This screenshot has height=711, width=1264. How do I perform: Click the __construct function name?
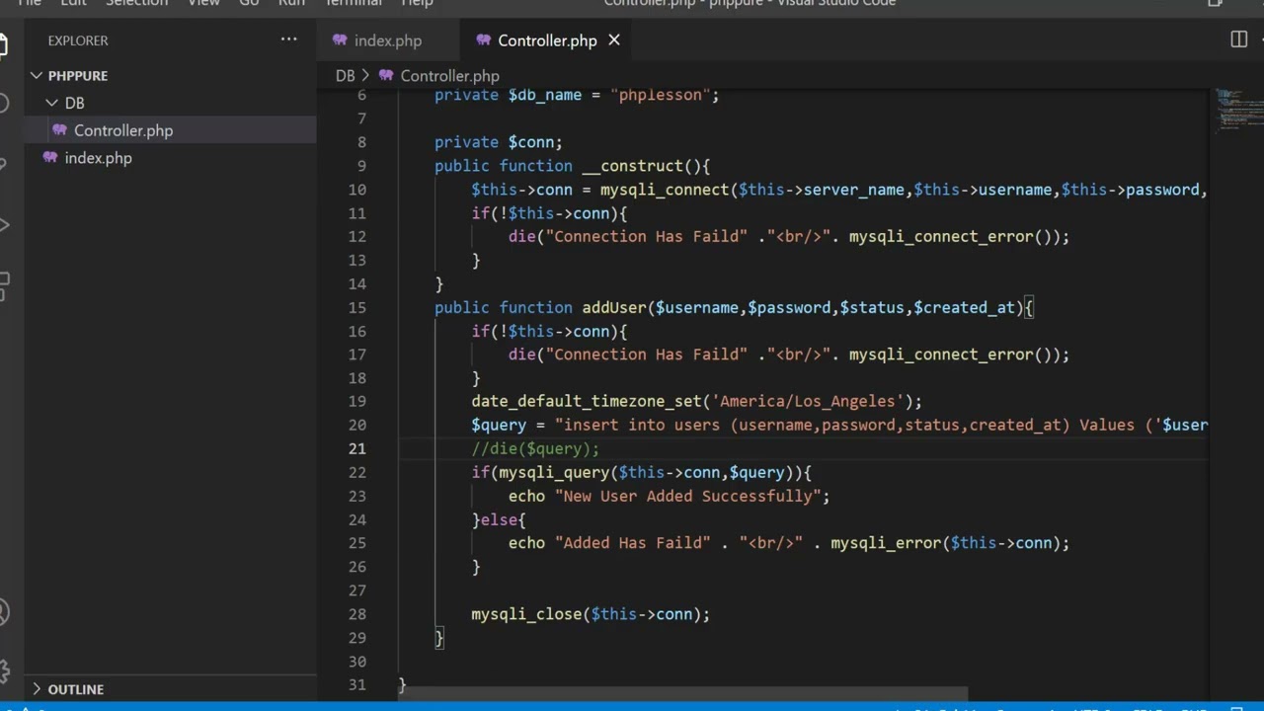pos(632,166)
